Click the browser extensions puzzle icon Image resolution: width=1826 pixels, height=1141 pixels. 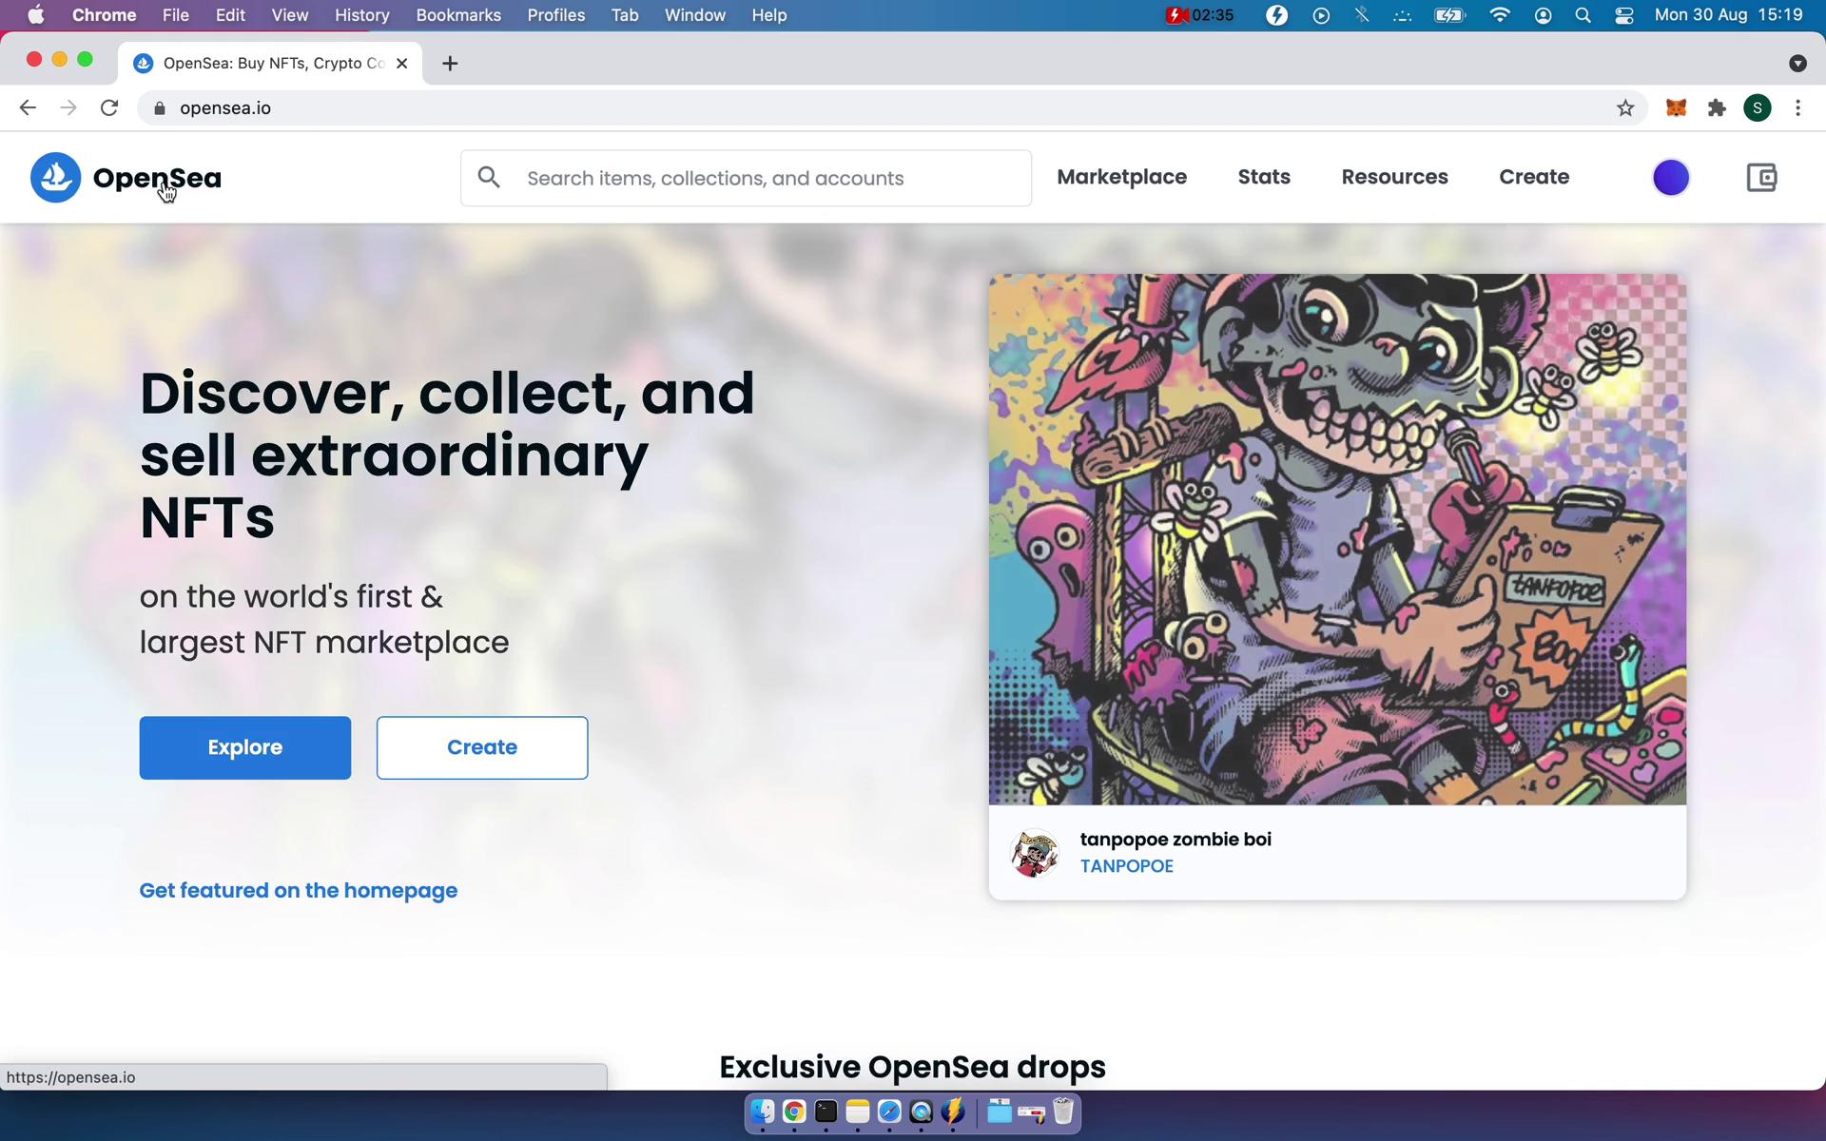coord(1717,107)
